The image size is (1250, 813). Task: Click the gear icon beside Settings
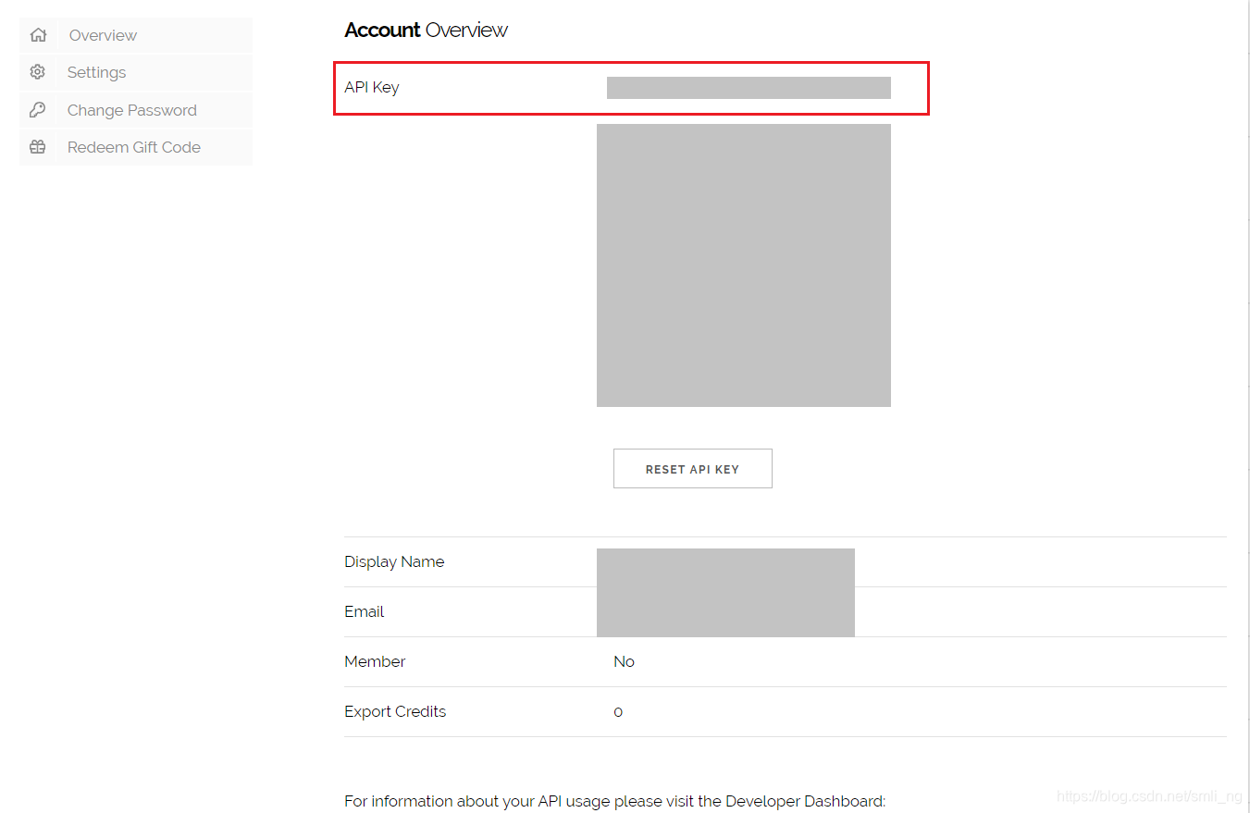(x=38, y=72)
